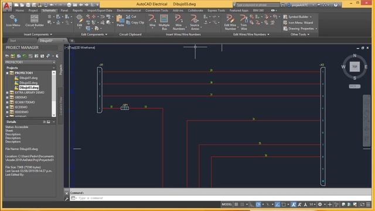
Task: Toggle object snap tracking in status bar
Action: (x=277, y=205)
